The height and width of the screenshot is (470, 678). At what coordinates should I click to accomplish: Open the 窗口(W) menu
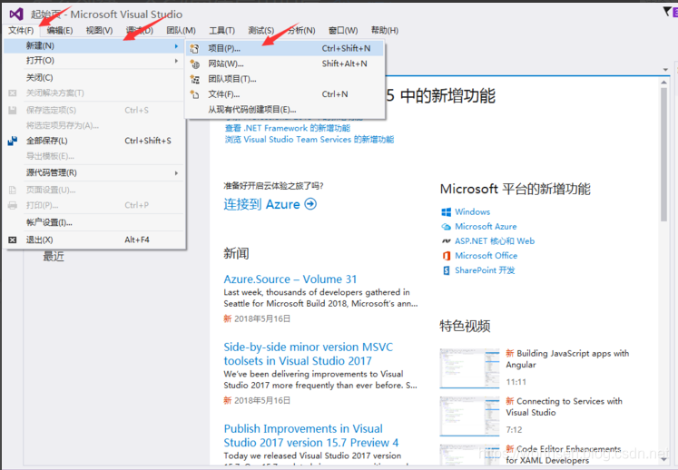343,30
